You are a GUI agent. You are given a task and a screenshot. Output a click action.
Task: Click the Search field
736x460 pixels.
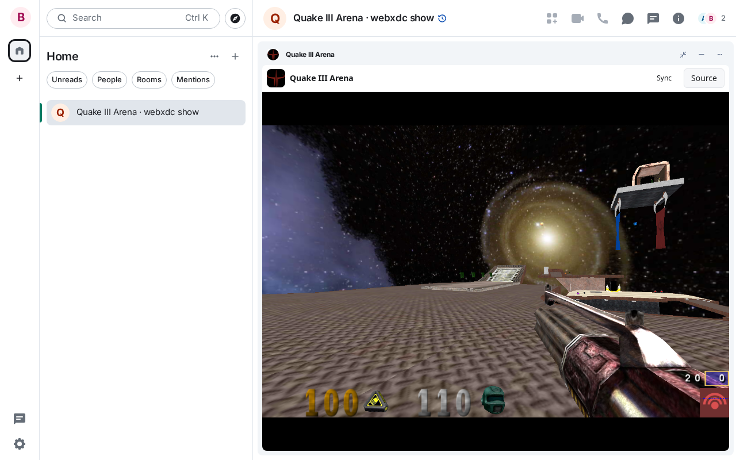[133, 18]
